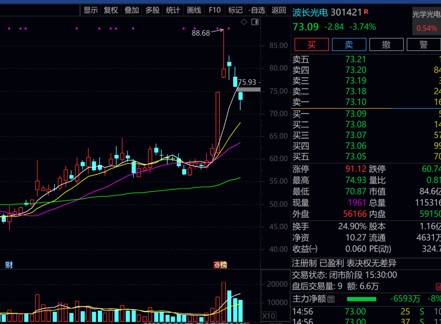Click the blue 卖 sell button
Screen dimensions: 441x324
[x=349, y=45]
